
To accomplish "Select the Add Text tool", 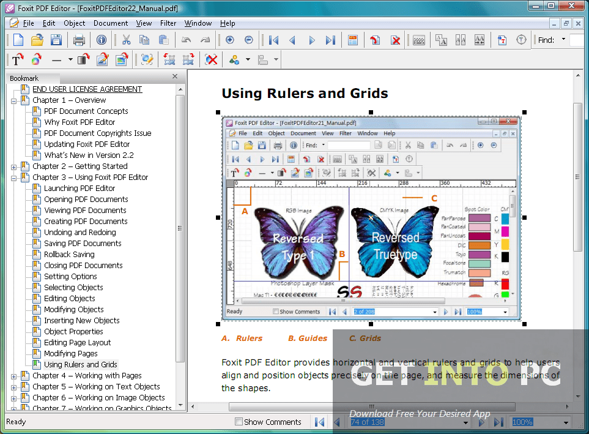I will 18,59.
